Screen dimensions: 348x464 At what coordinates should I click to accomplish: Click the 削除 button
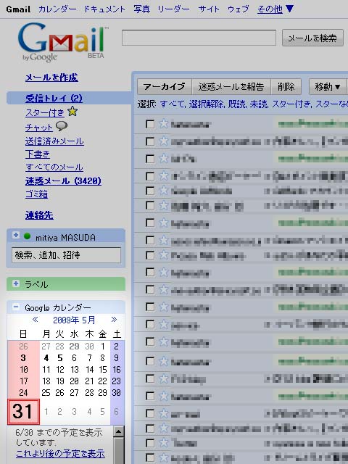pos(286,87)
